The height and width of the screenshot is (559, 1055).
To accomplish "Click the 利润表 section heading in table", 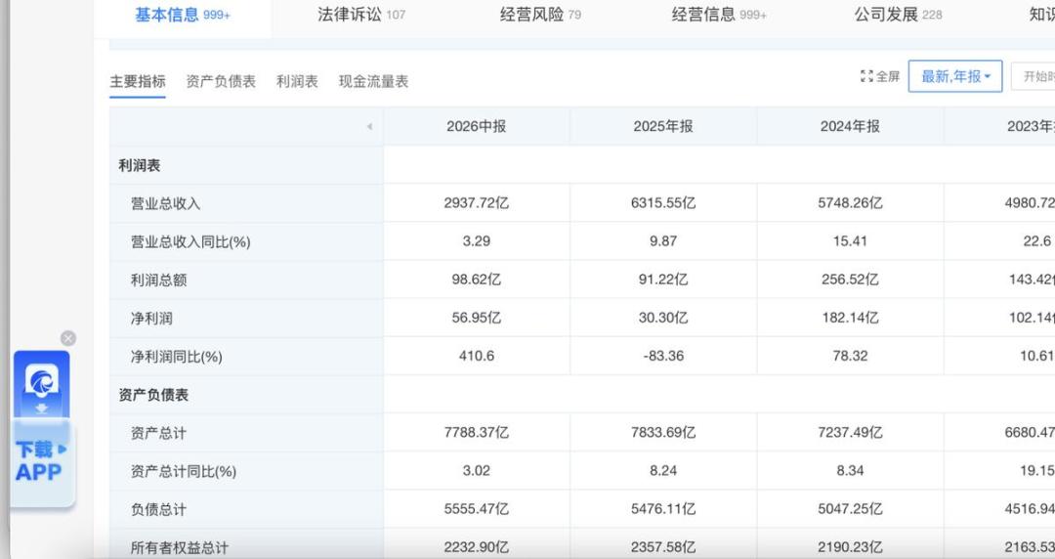I will pyautogui.click(x=140, y=166).
